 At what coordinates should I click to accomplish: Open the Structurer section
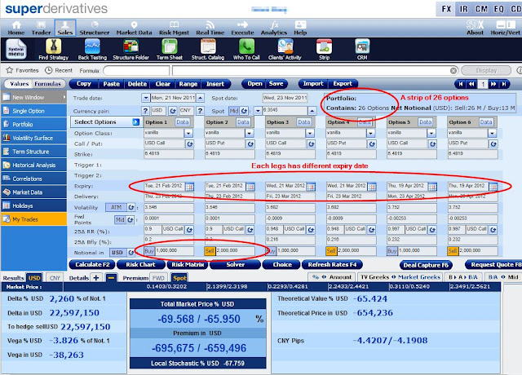tap(95, 28)
